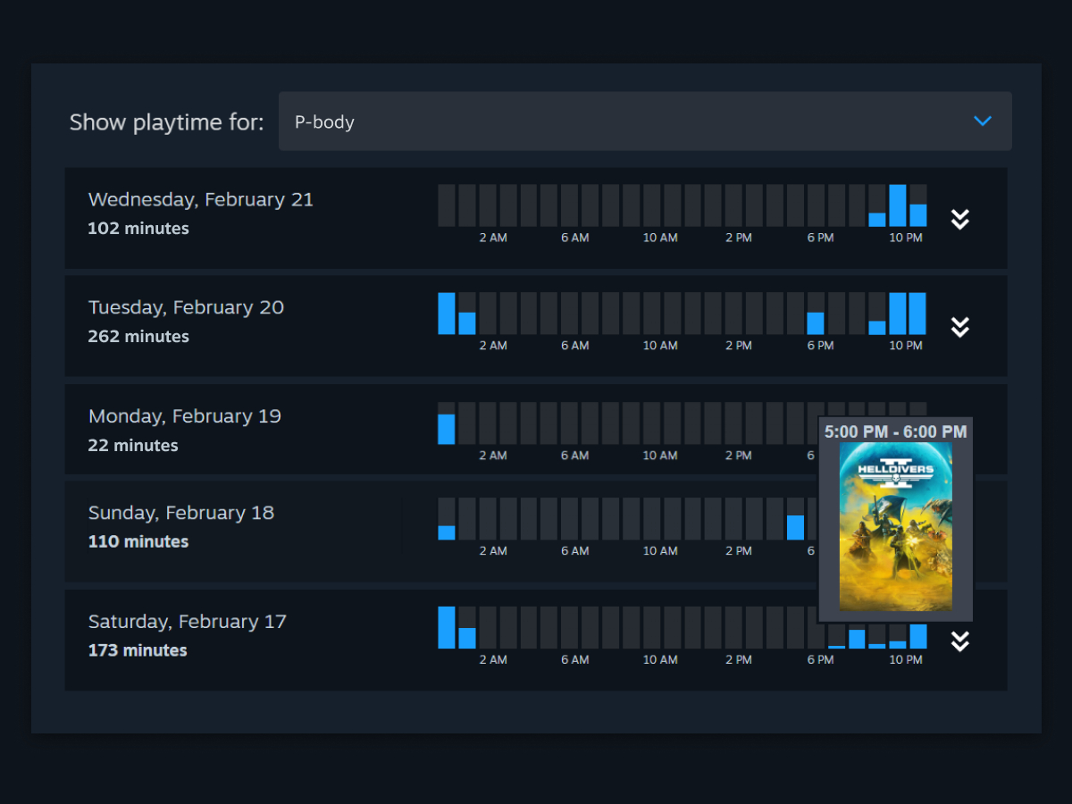Click the 5:00 PM - 6:00 PM tooltip header
This screenshot has width=1072, height=804.
click(x=895, y=431)
